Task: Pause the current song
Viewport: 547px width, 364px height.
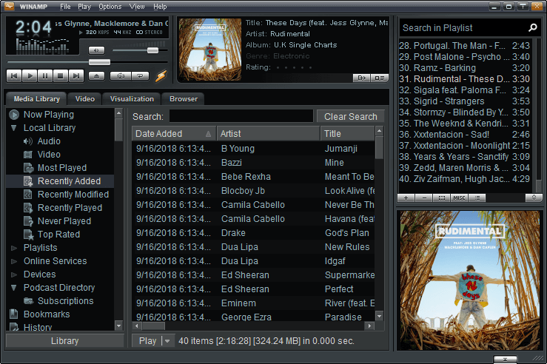Action: pos(45,75)
